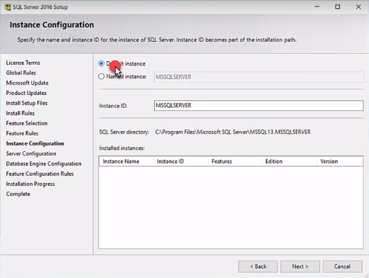
Task: Click the Instance ID input field
Action: [259, 105]
